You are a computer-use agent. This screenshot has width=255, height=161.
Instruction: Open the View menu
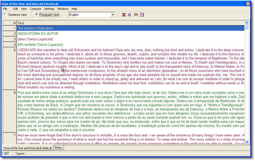tap(24, 9)
